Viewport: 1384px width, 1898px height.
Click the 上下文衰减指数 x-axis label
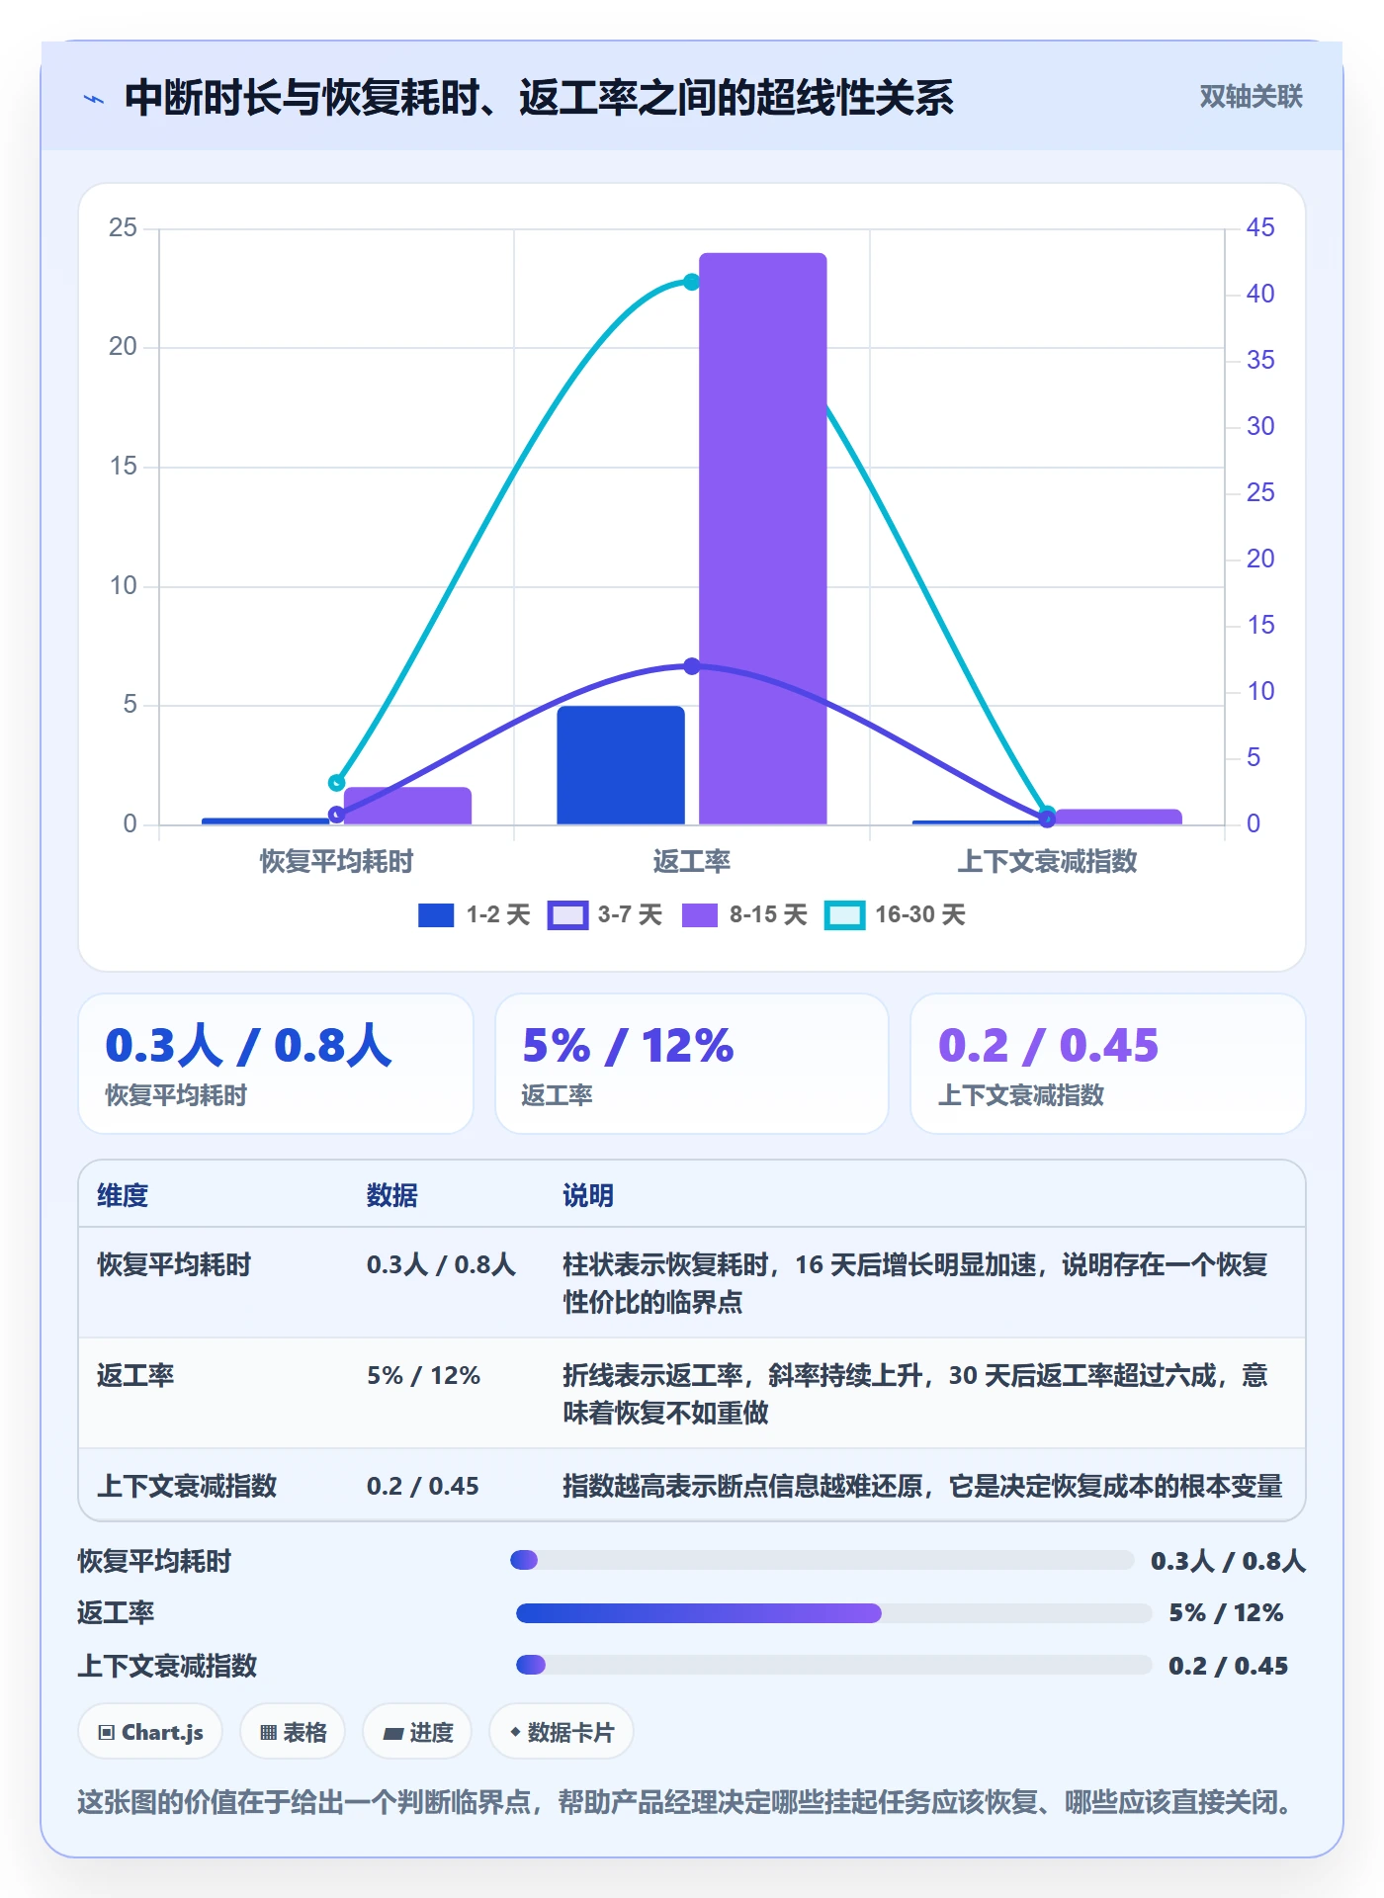(1048, 861)
